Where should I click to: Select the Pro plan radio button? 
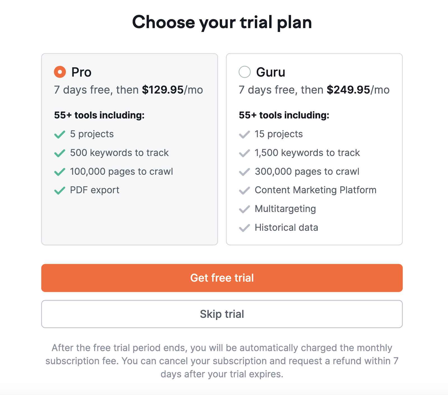tap(59, 72)
